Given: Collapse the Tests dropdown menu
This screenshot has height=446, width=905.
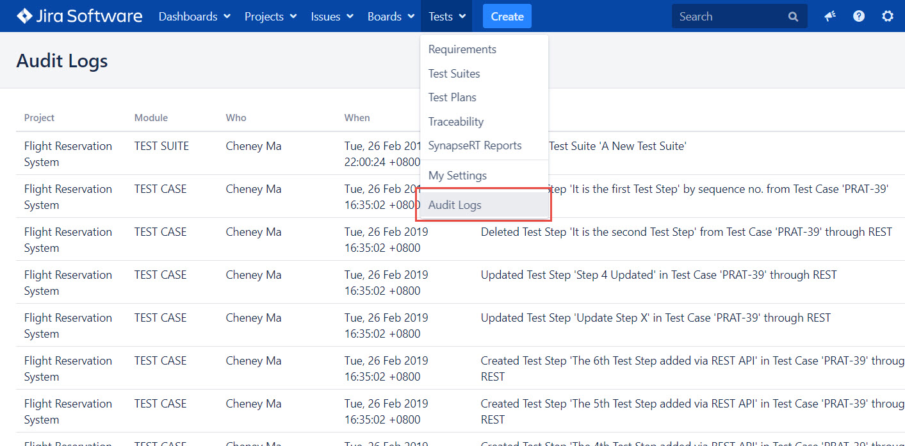Looking at the screenshot, I should [446, 17].
